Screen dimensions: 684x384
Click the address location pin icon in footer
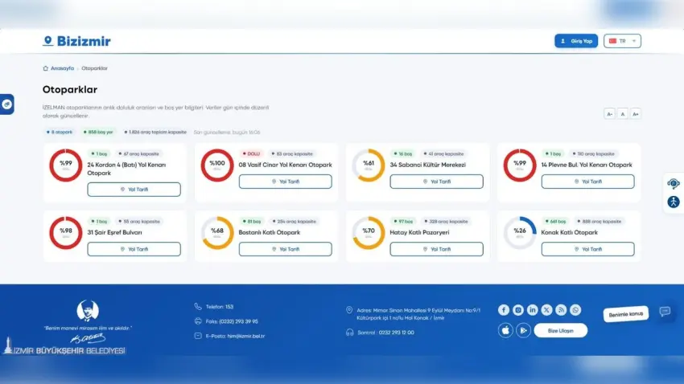pos(349,310)
